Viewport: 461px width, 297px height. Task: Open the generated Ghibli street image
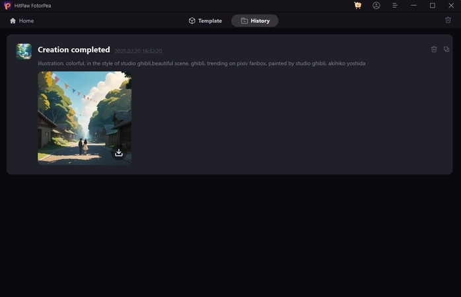[85, 117]
